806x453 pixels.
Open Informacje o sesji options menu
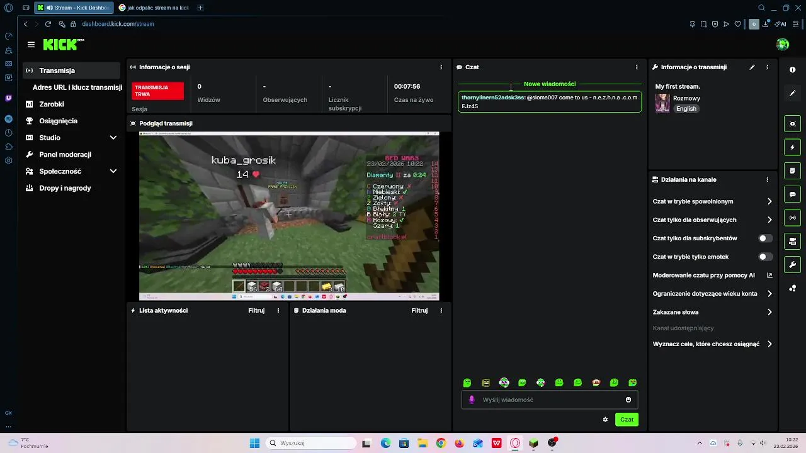pyautogui.click(x=441, y=67)
